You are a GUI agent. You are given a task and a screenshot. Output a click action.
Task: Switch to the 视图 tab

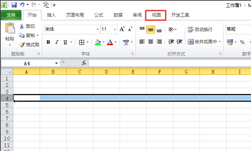coord(156,15)
